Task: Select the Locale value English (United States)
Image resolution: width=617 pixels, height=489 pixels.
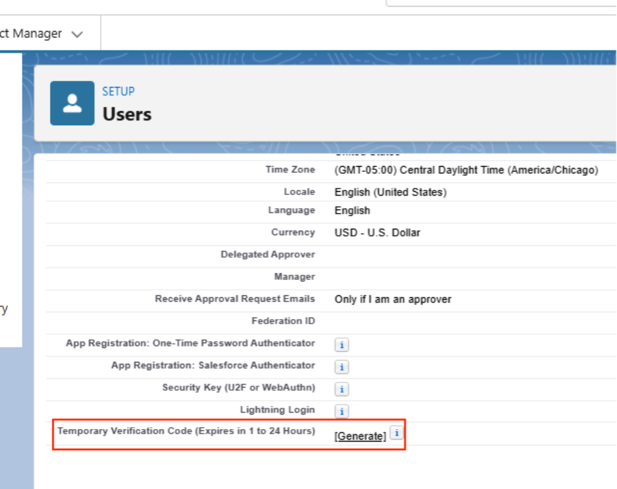Action: click(x=390, y=192)
